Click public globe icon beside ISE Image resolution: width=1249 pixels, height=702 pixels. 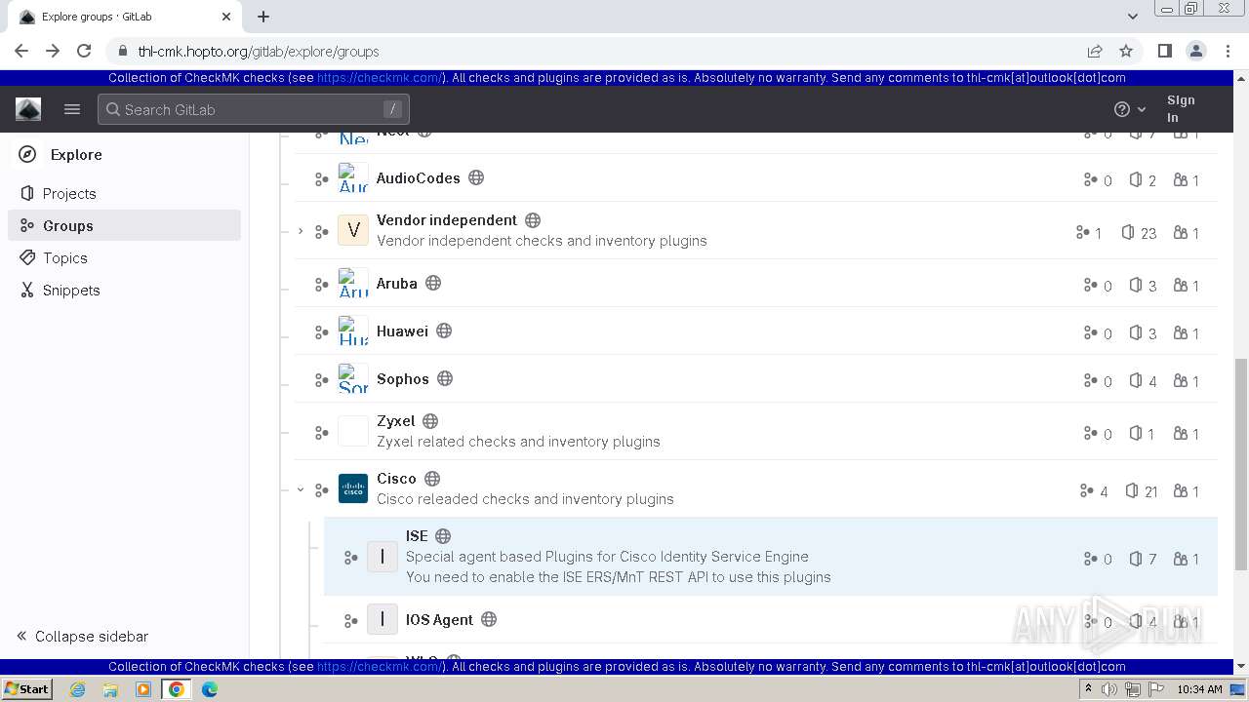[443, 536]
